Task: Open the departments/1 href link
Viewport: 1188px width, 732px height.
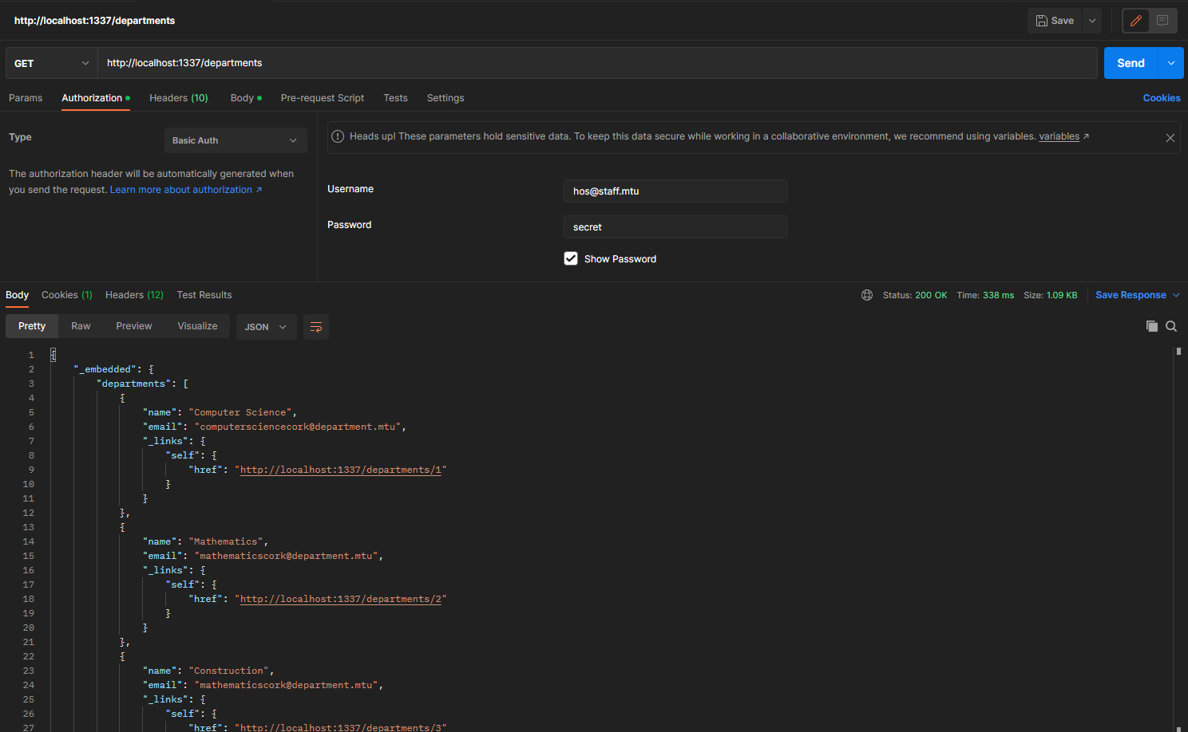Action: click(340, 470)
